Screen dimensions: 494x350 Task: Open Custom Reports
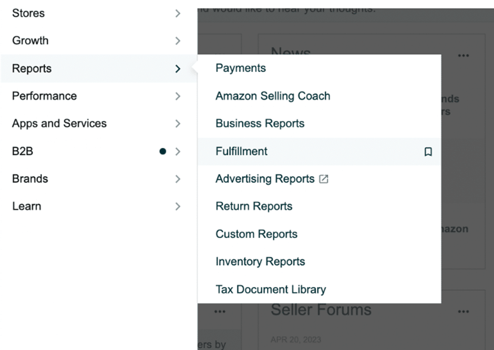pyautogui.click(x=319, y=234)
